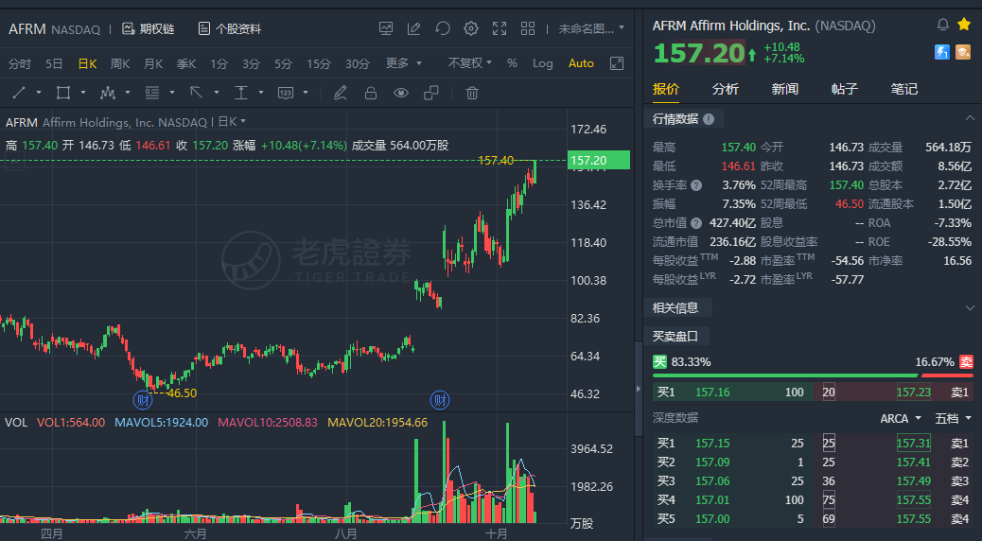Select the 季K quarterly period
Screen dimensions: 982x541
[186, 63]
